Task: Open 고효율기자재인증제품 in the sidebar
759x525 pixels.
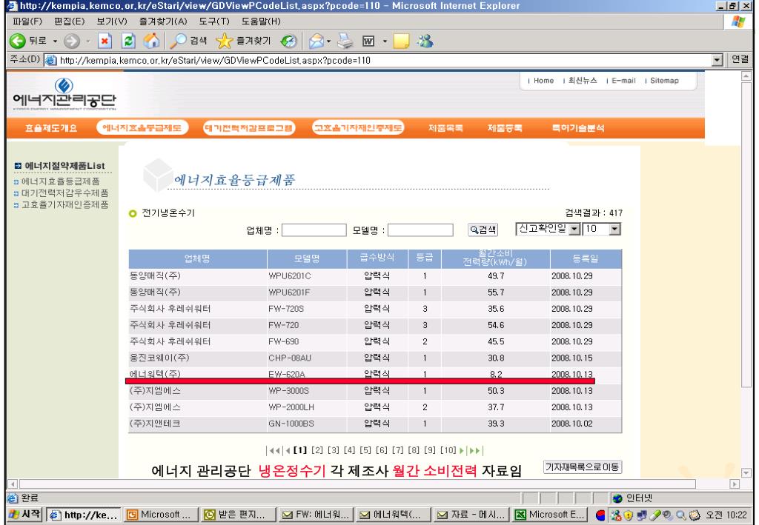Action: pos(65,204)
